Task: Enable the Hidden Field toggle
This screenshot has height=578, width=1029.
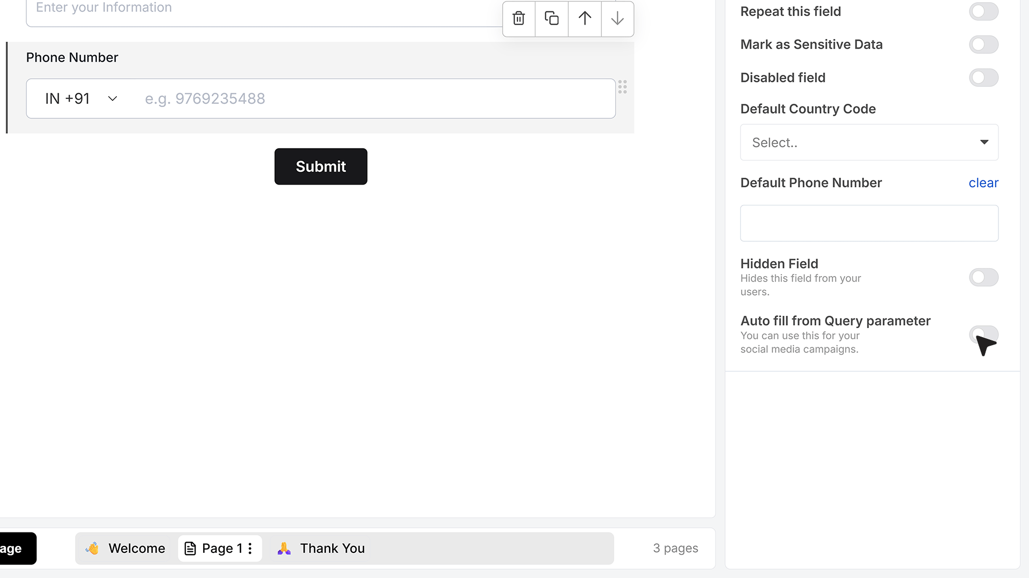Action: [983, 277]
